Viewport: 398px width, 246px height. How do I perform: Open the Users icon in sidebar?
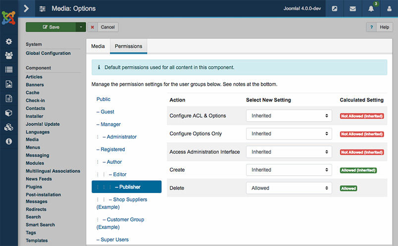tap(9, 55)
